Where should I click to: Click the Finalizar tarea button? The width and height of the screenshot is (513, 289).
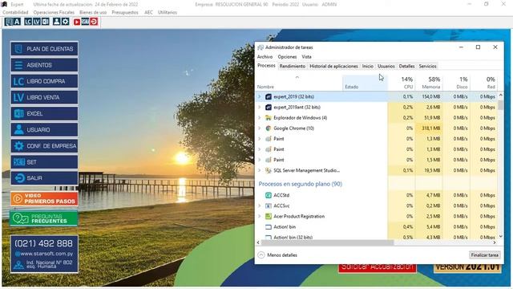pyautogui.click(x=484, y=255)
